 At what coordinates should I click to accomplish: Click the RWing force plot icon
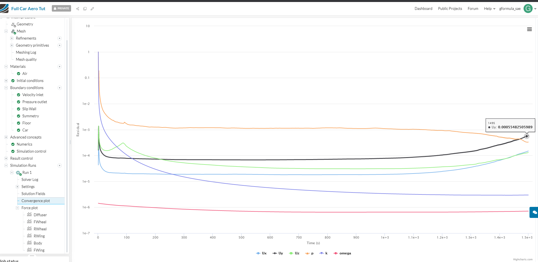coord(29,236)
